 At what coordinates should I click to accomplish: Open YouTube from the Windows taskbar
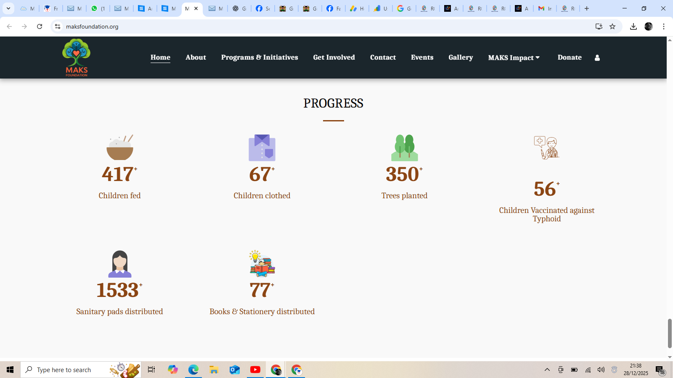255,370
